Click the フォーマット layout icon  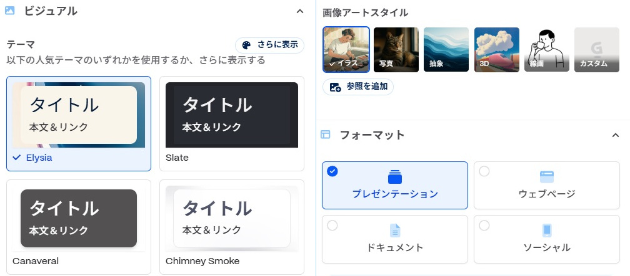tap(325, 135)
